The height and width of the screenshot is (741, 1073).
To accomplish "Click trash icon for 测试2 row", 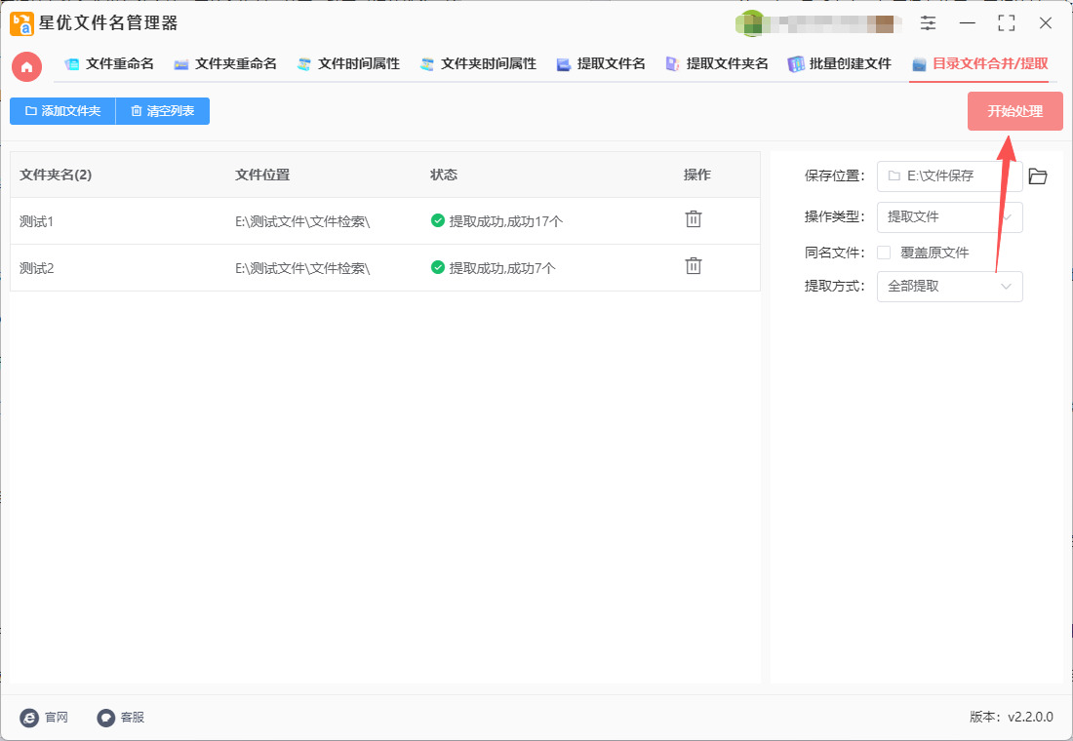I will click(693, 266).
